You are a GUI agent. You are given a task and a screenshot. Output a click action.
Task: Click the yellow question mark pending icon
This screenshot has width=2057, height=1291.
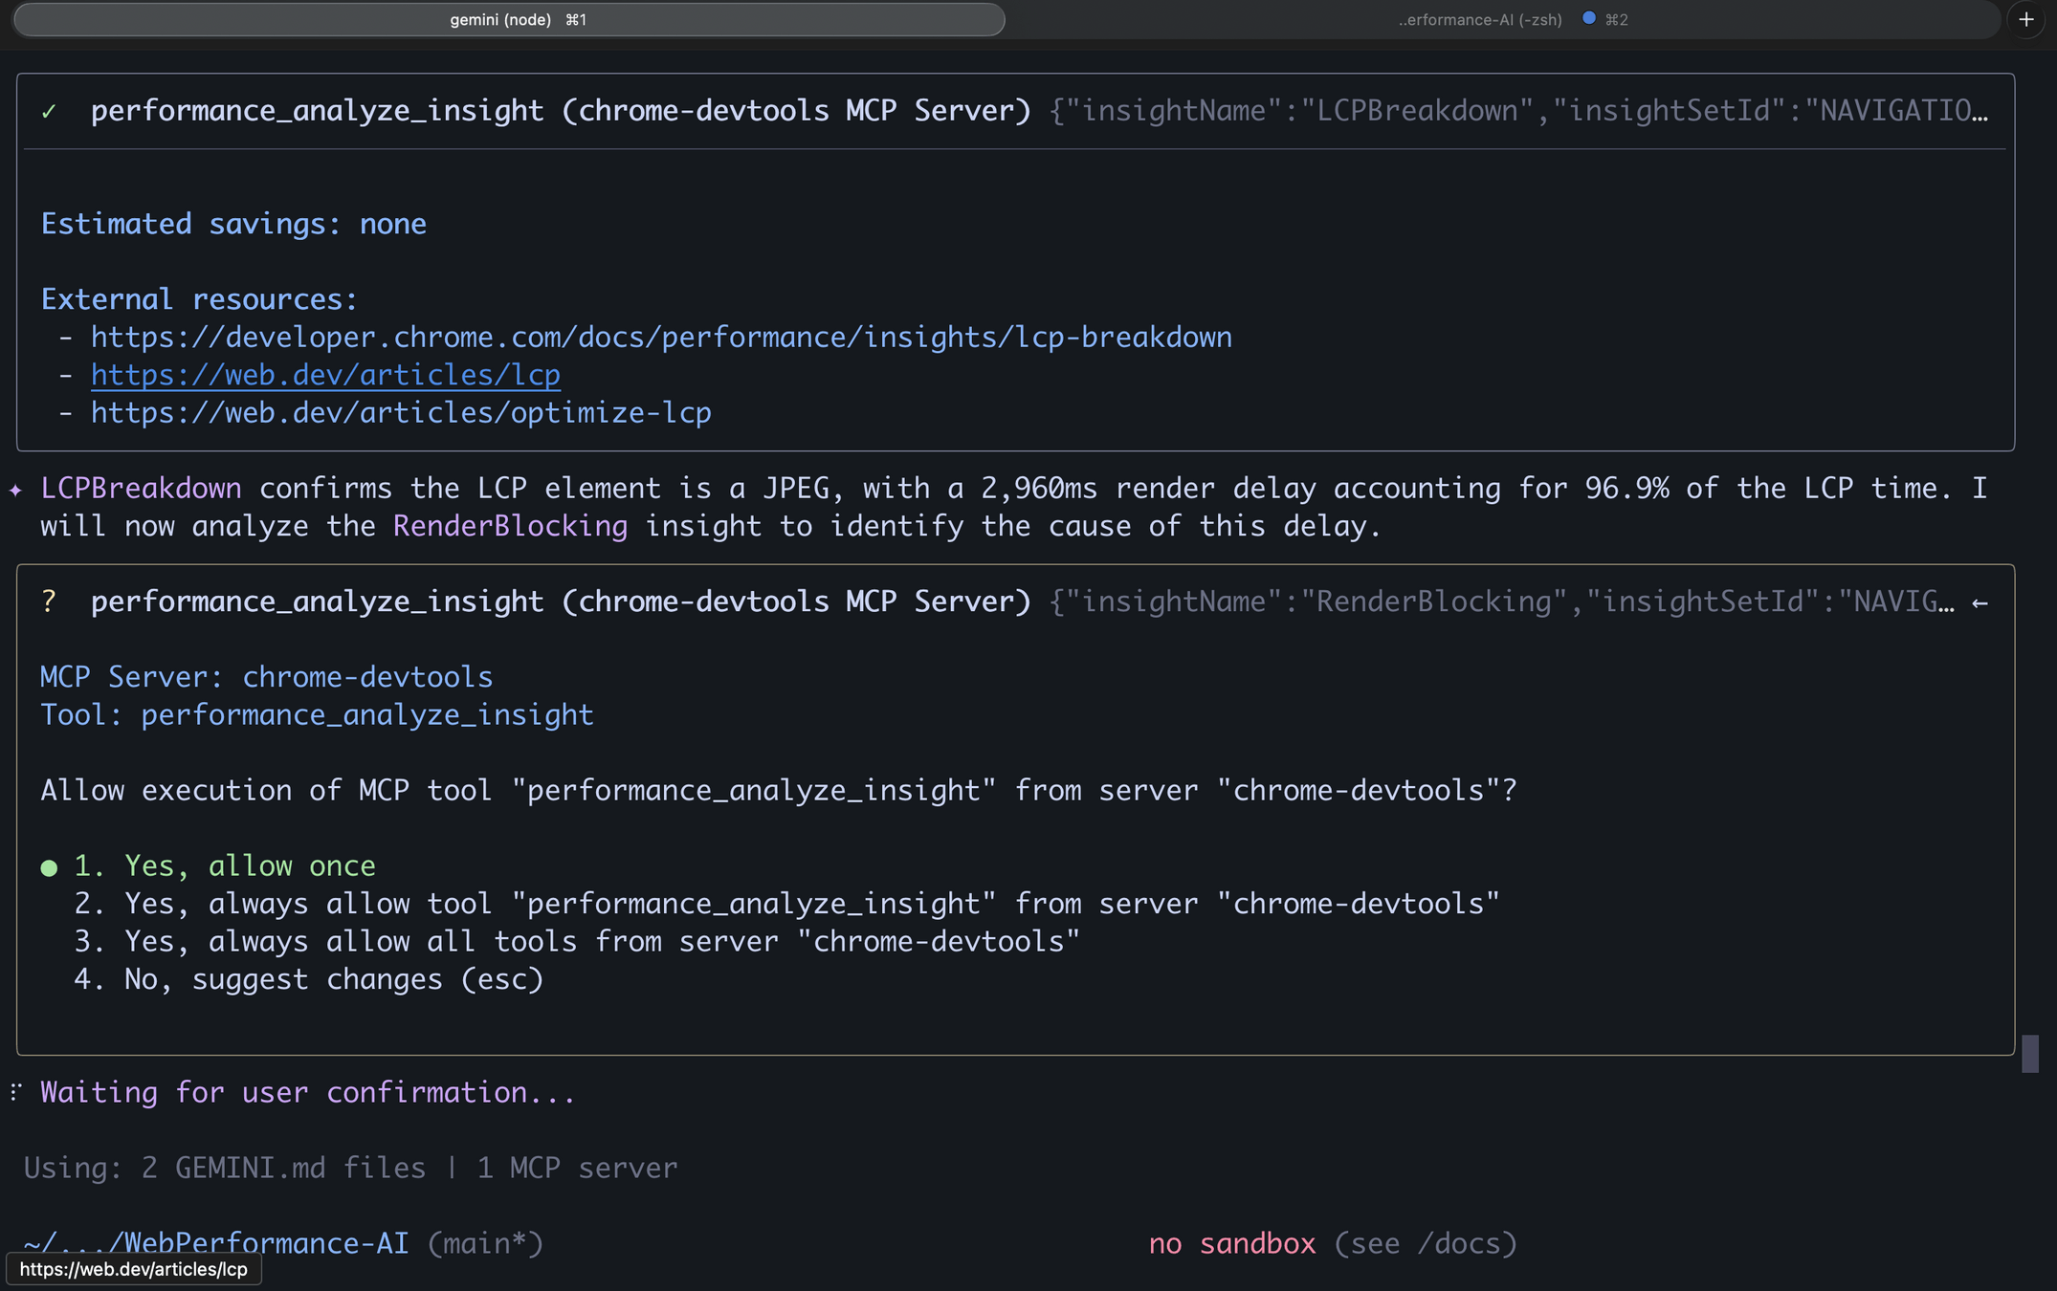[49, 602]
